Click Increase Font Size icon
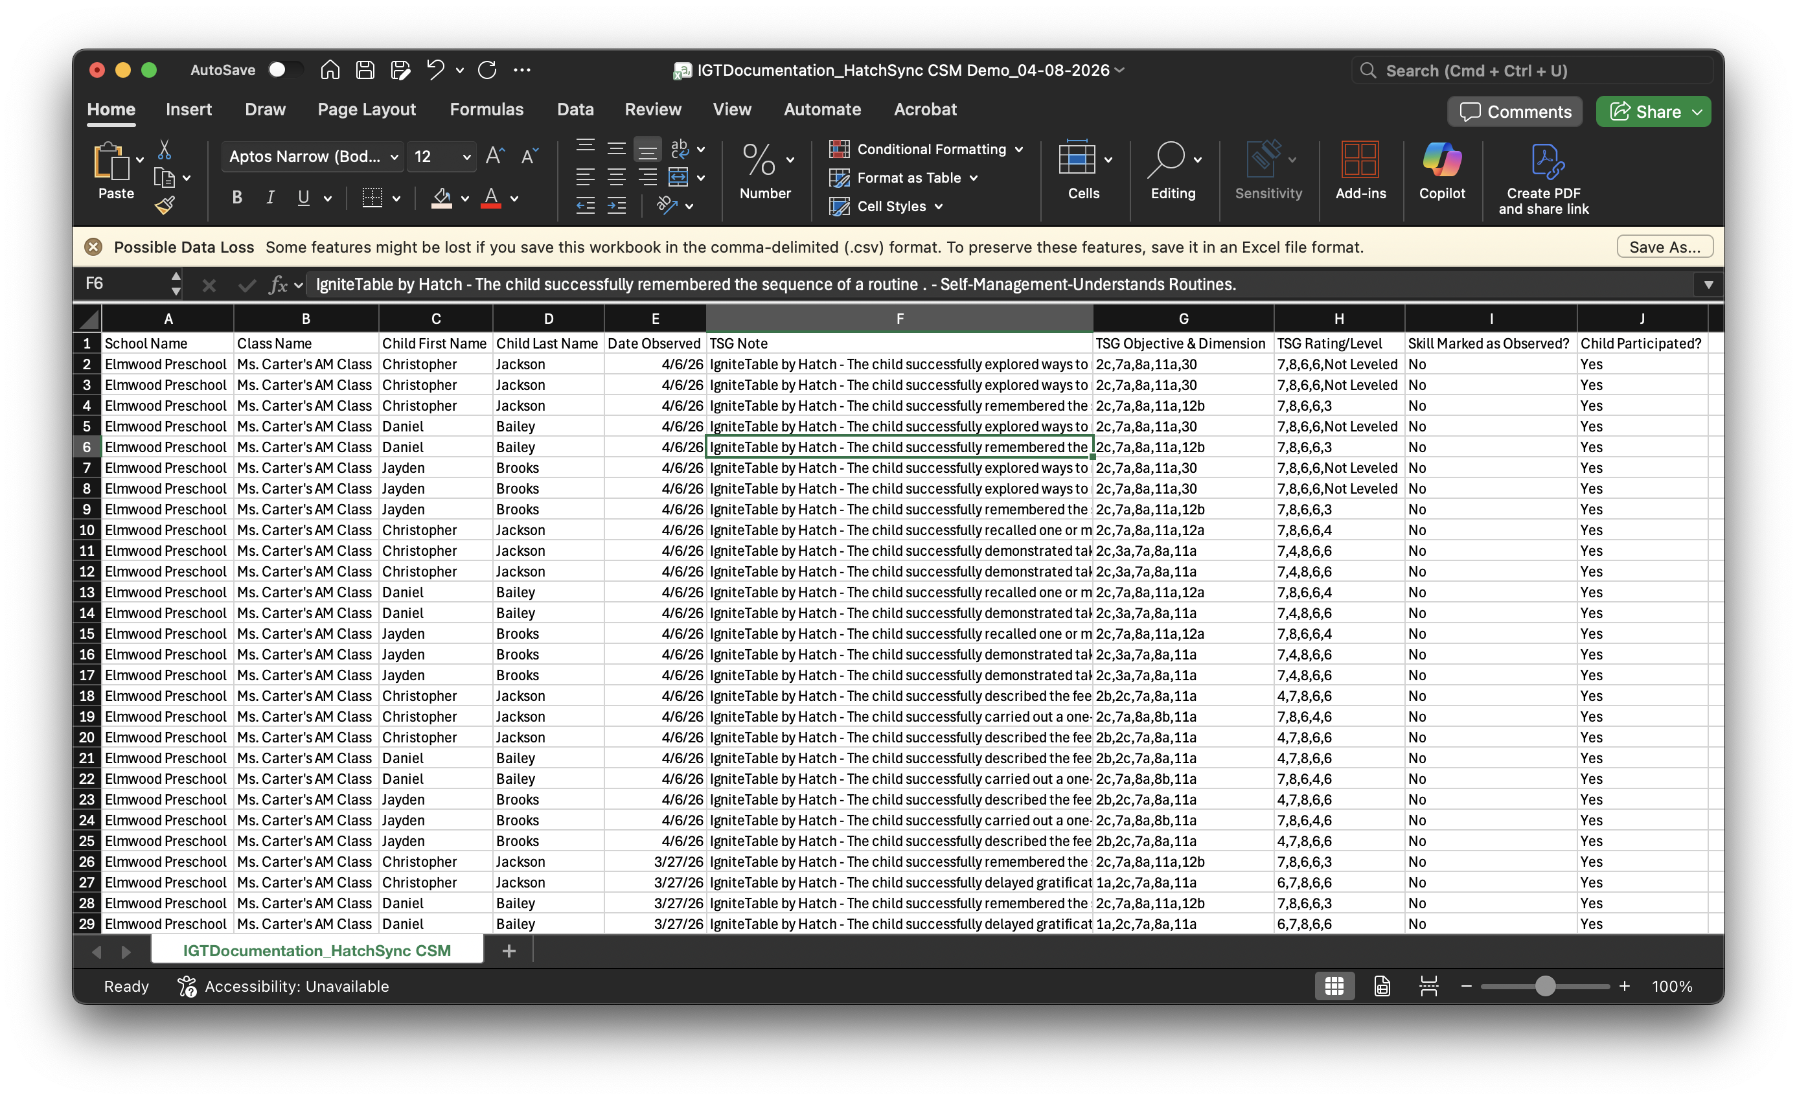 (495, 156)
